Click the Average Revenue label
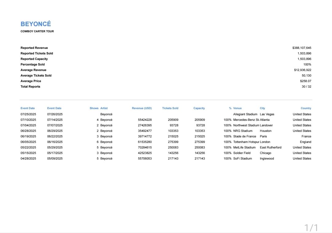The image size is (332, 233). coord(33,70)
